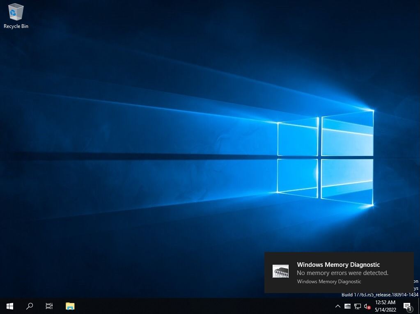Screen dimensions: 420x314
Task: Click "No memory errors were detected." message
Action: (342, 273)
